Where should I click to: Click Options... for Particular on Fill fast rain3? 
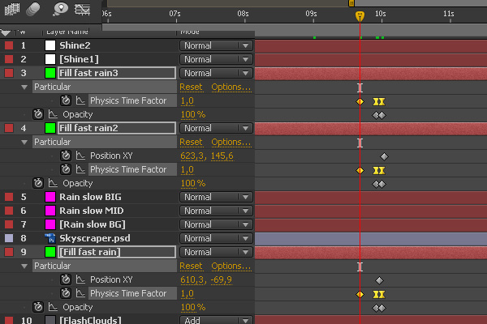[x=231, y=87]
